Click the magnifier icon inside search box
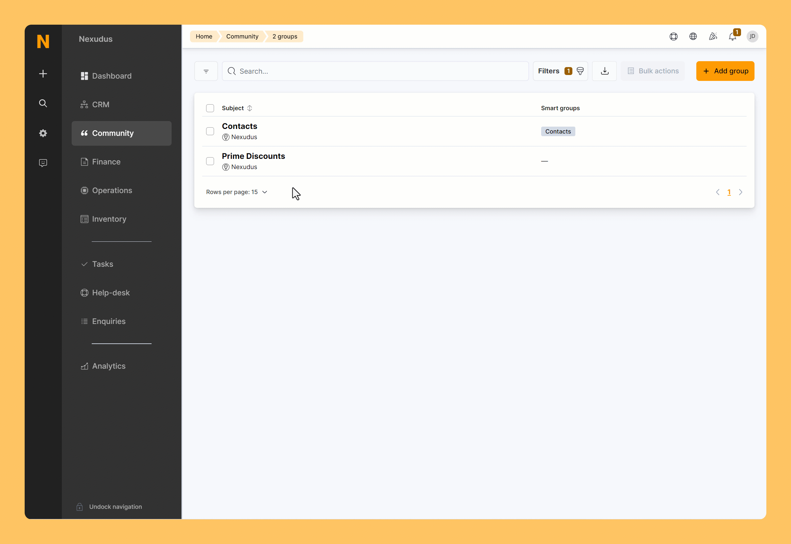Image resolution: width=791 pixels, height=544 pixels. [x=232, y=71]
